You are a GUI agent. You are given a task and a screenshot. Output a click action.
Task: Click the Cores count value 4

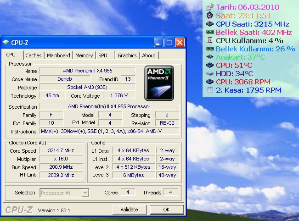[x=128, y=192]
